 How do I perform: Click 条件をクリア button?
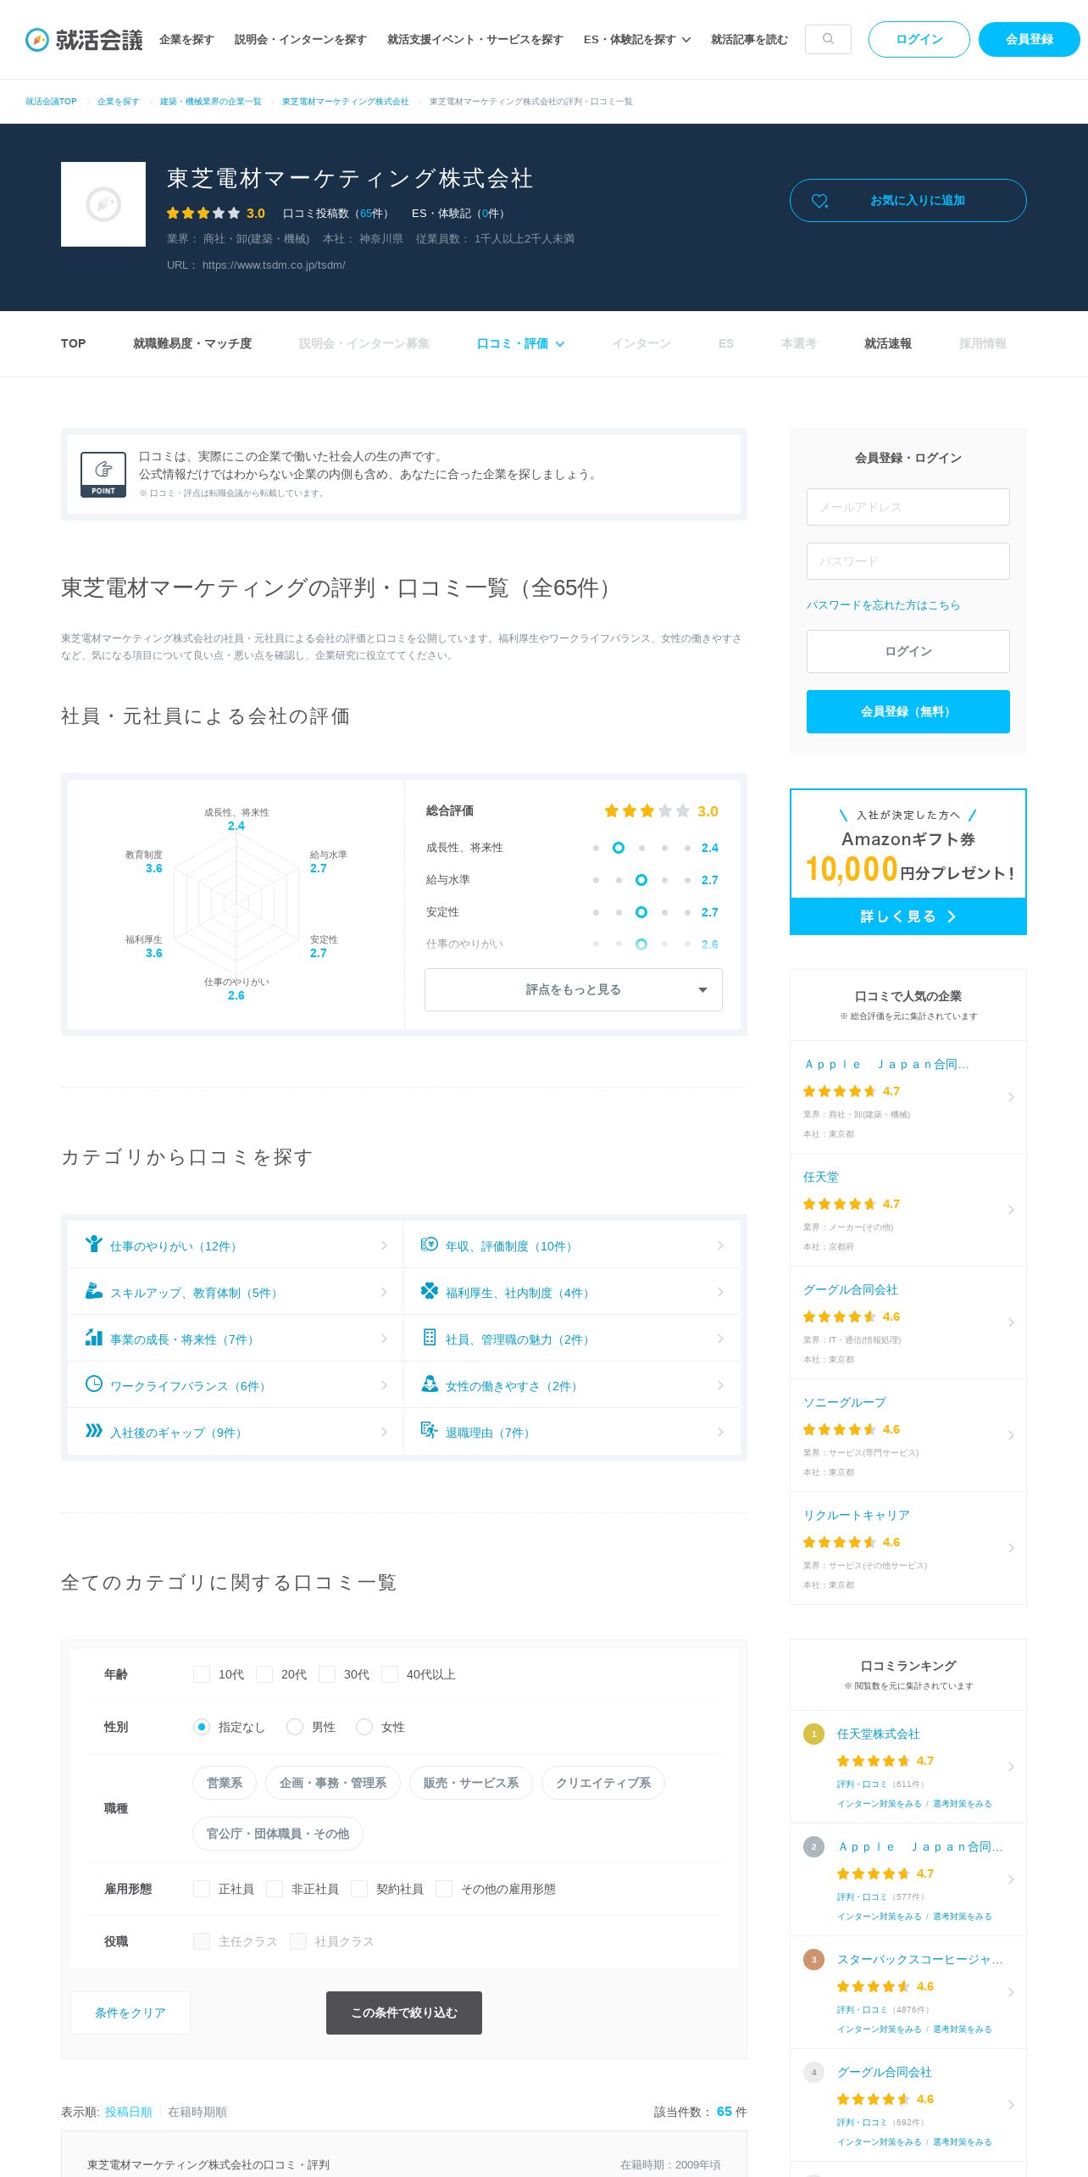click(x=130, y=2013)
